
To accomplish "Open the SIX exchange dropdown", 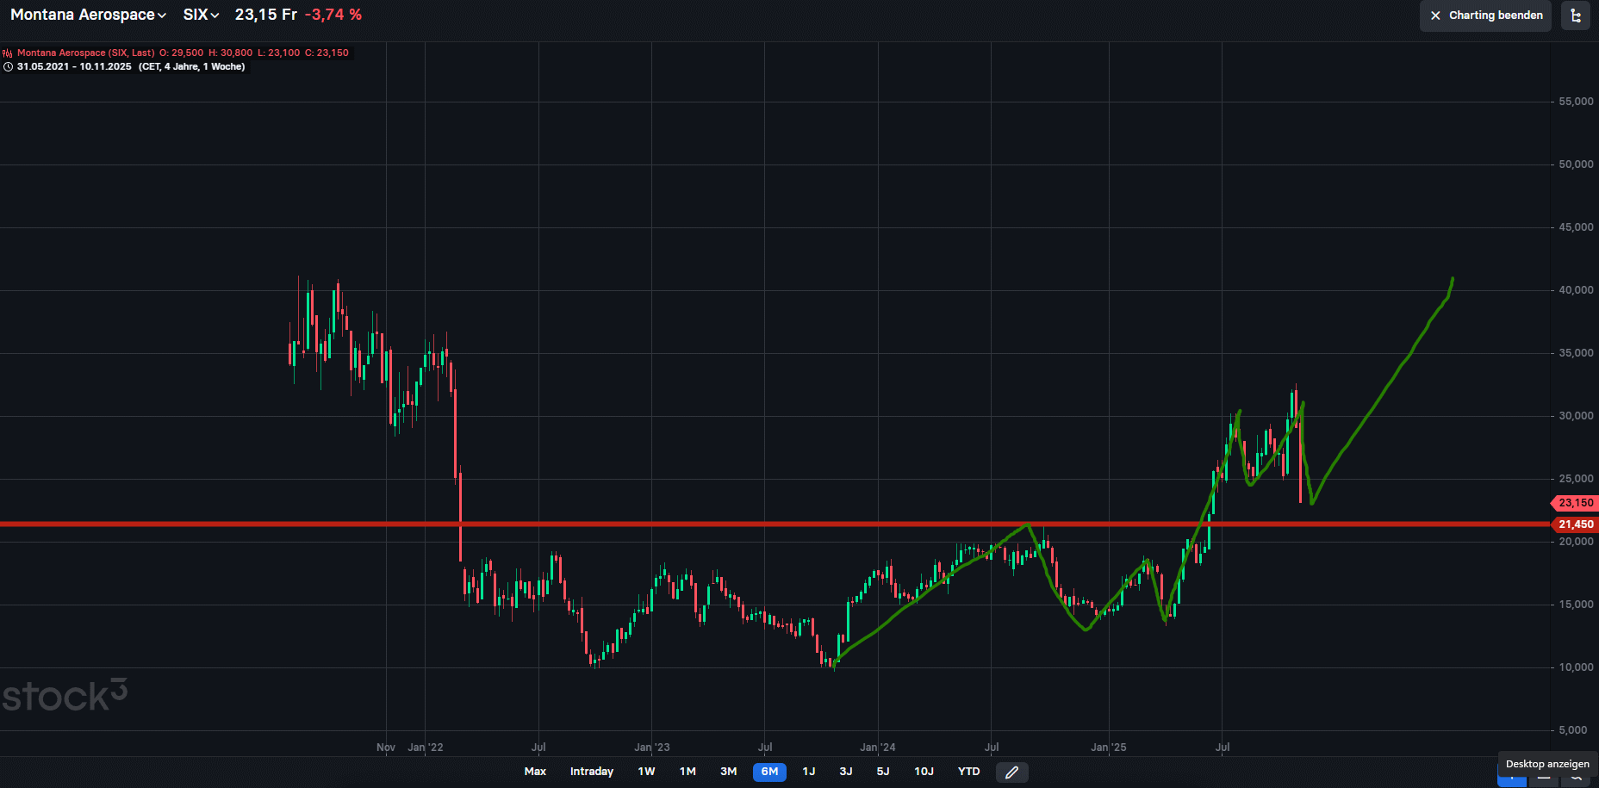I will [x=201, y=16].
